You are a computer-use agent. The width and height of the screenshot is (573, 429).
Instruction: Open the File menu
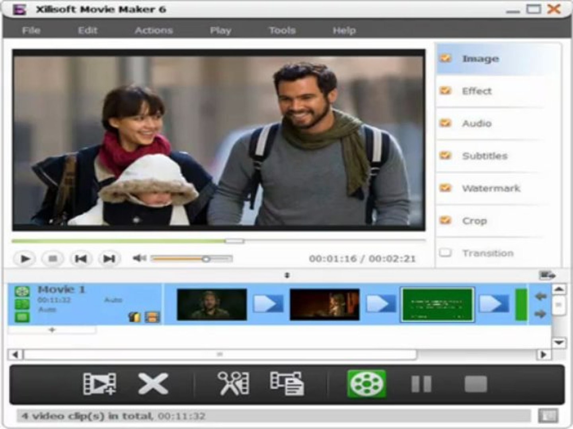click(x=31, y=31)
